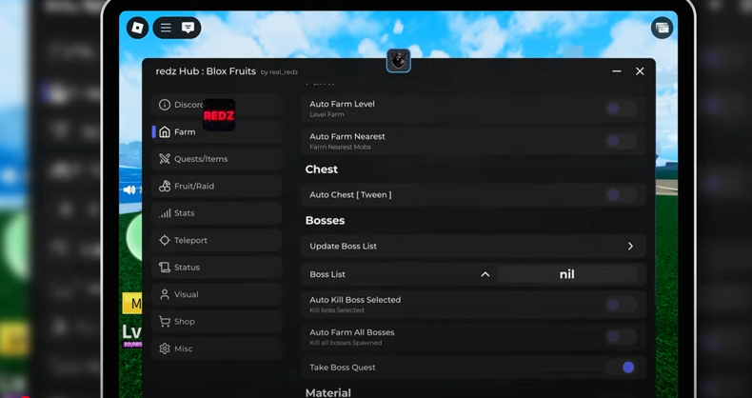Image resolution: width=752 pixels, height=398 pixels.
Task: Click the game speaker volume icon
Action: (129, 189)
